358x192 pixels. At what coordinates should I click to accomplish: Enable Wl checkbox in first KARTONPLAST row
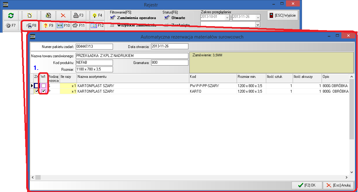[x=44, y=86]
